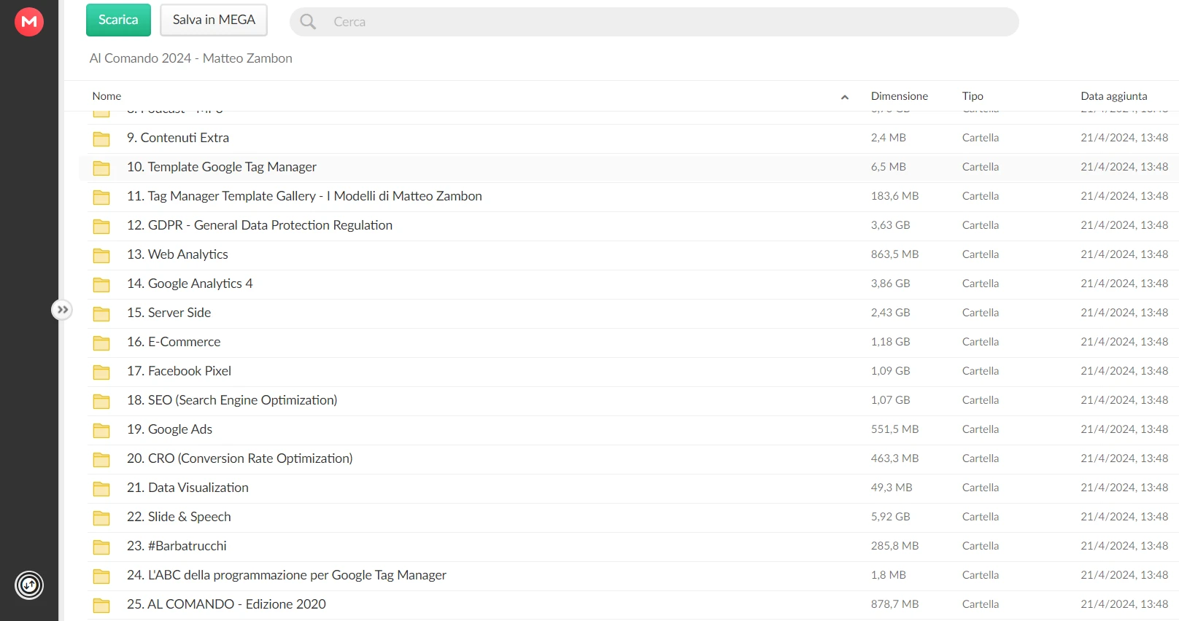Click the 2,4 MB size of Contenuti Extra
Viewport: 1179px width, 621px height.
(x=889, y=138)
